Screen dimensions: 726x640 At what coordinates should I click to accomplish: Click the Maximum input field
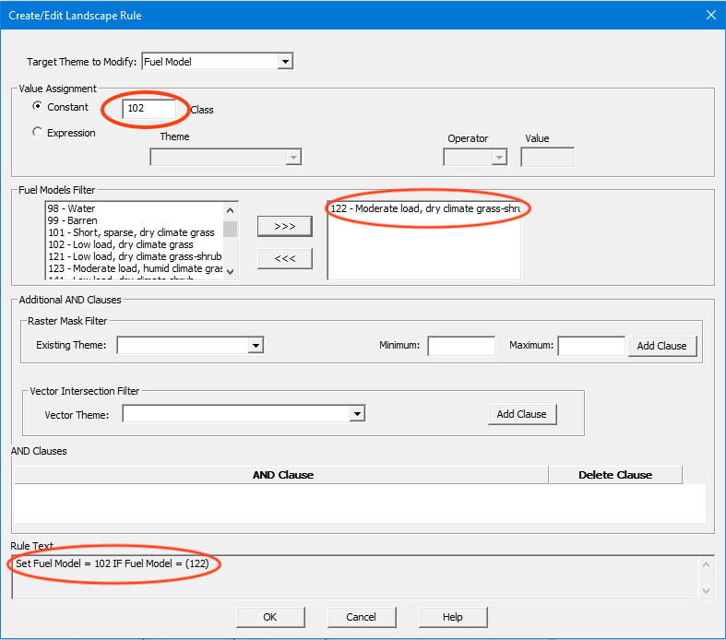(591, 346)
